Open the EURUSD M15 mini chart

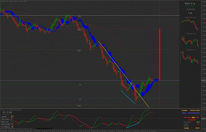(190, 24)
